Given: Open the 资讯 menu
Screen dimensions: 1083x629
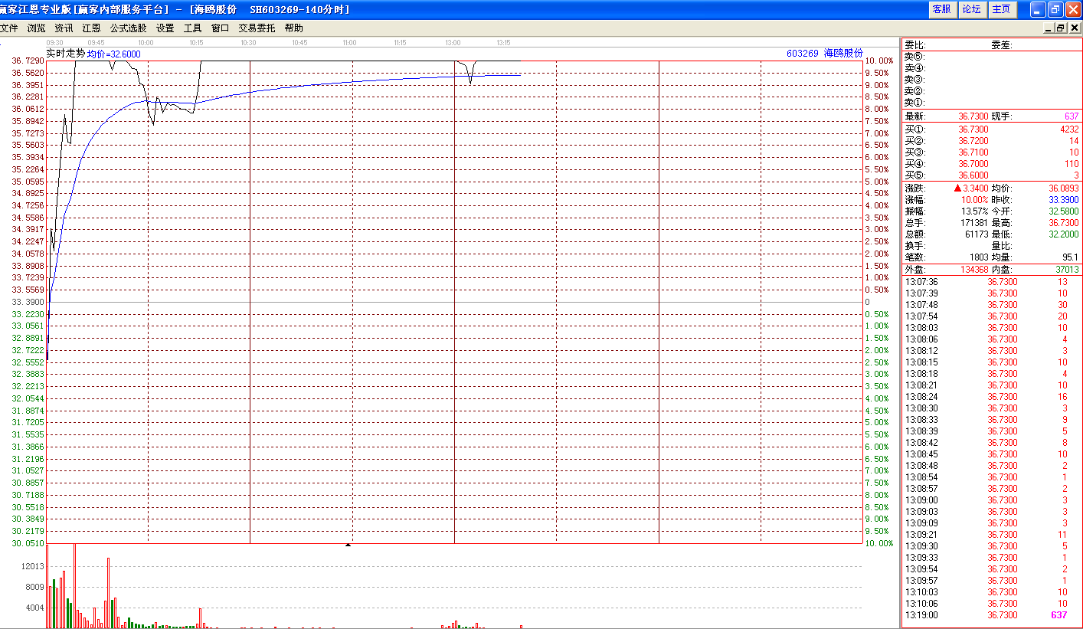Looking at the screenshot, I should click(64, 28).
